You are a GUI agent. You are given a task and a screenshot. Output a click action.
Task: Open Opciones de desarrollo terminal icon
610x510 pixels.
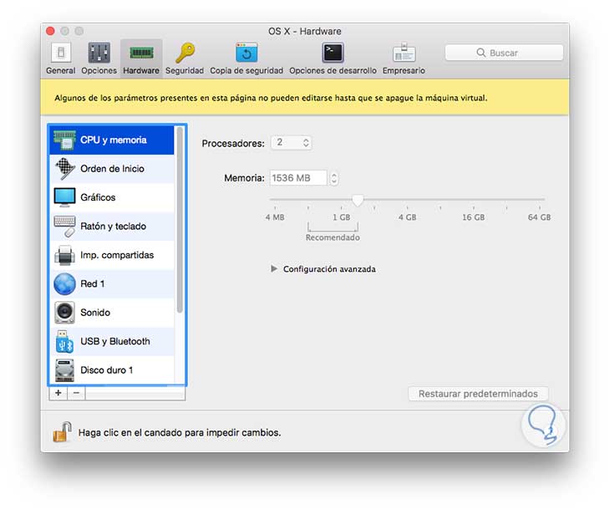[333, 53]
